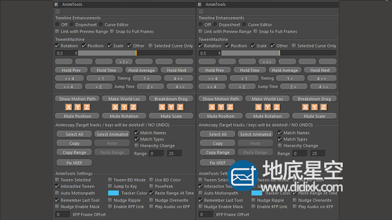The height and width of the screenshot is (220, 392).
Task: Click tween value stepper arrows in left panel
Action: 76,53
